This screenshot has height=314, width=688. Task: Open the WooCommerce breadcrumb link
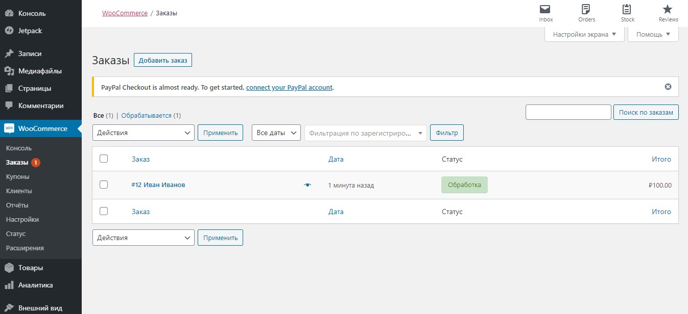coord(125,13)
